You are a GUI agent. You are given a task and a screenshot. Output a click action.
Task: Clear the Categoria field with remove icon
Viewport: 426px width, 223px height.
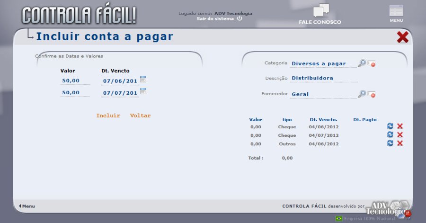[x=372, y=64]
